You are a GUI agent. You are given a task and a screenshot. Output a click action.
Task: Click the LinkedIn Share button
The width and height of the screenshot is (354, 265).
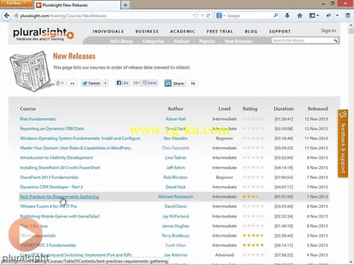(174, 83)
